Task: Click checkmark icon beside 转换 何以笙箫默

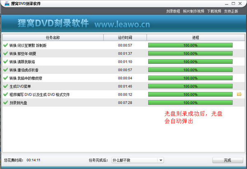Action: pos(5,45)
